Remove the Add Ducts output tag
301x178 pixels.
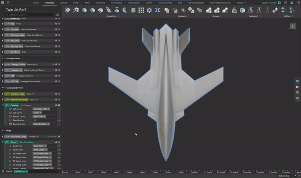(x=27, y=171)
